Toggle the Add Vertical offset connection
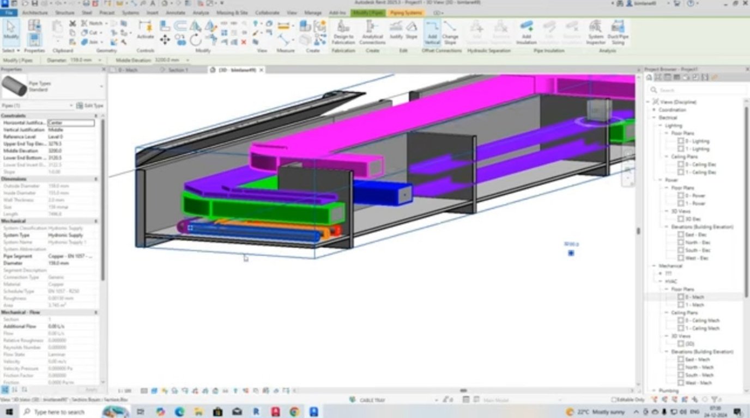Image resolution: width=750 pixels, height=418 pixels. pos(432,32)
